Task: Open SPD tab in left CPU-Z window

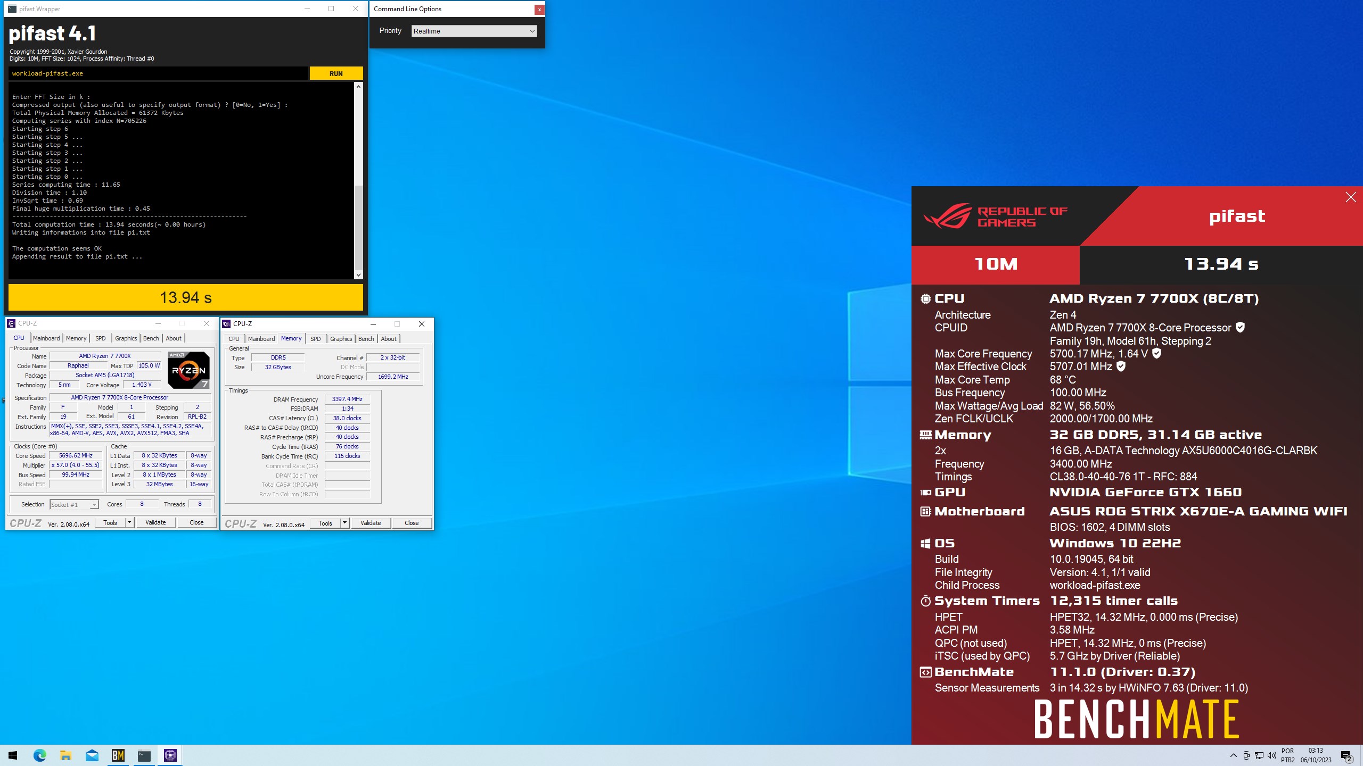Action: click(101, 338)
